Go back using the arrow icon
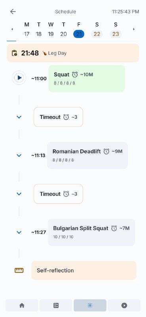 (13, 11)
